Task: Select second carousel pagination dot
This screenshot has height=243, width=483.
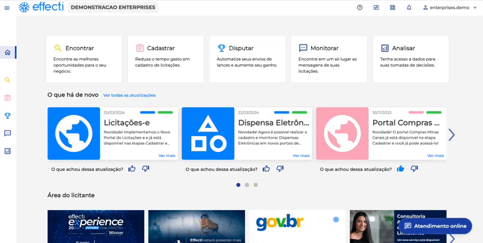Action: click(247, 185)
